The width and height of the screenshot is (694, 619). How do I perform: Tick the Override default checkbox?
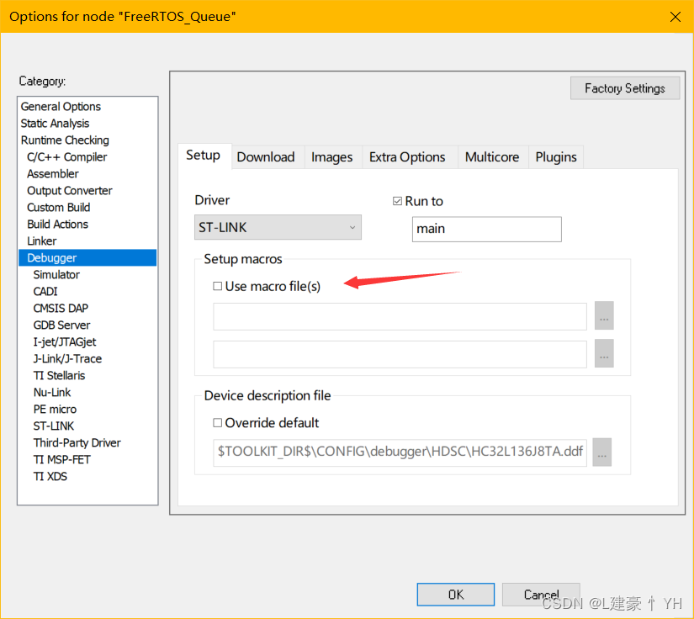point(217,423)
